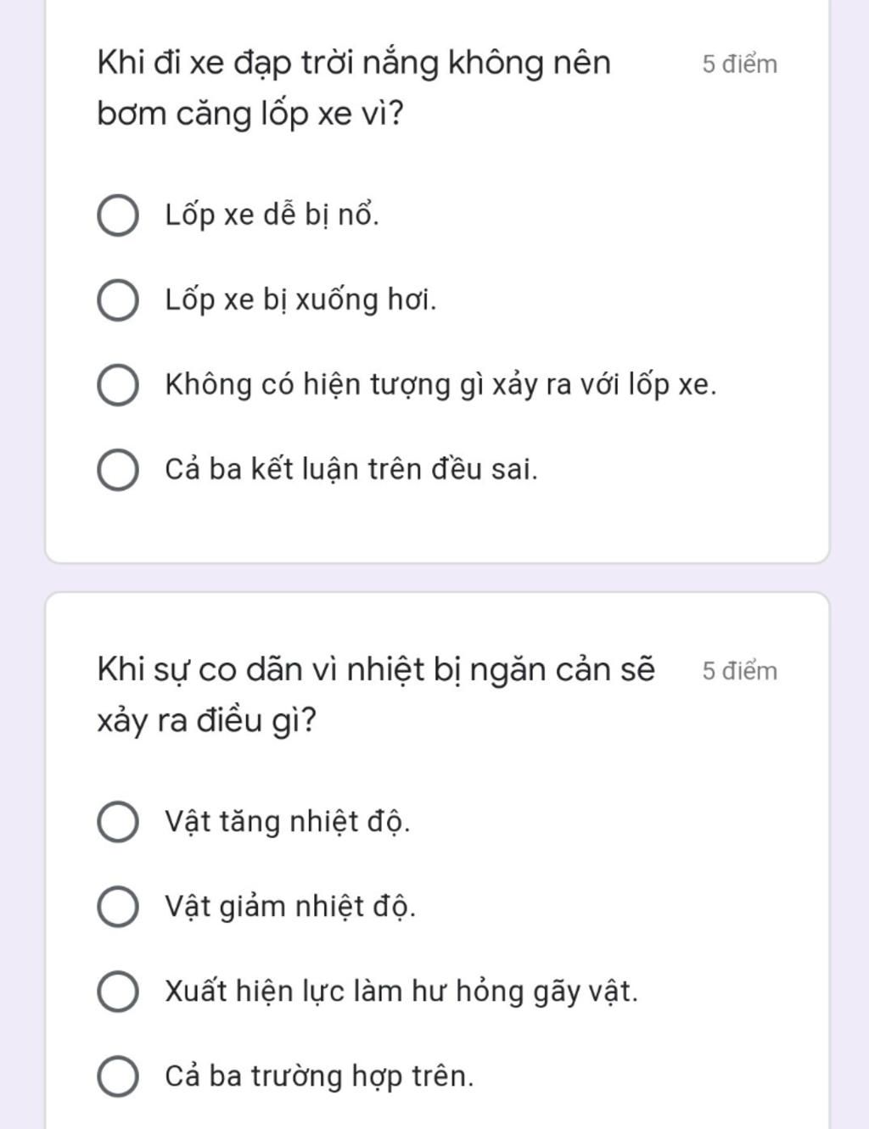Click question title about 'sự co dãn vì nhiệt'
Viewport: 869px width, 1129px height.
[x=376, y=695]
